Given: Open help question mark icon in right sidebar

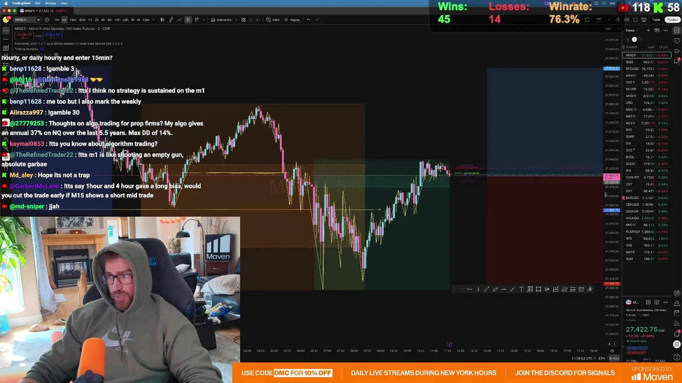Looking at the screenshot, I should [677, 357].
